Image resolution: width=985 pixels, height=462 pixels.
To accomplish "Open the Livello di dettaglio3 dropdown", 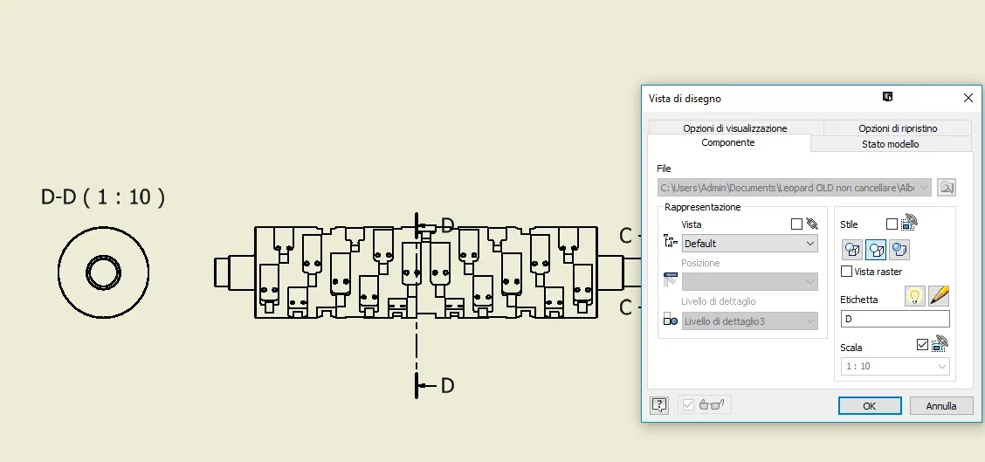I will click(749, 321).
